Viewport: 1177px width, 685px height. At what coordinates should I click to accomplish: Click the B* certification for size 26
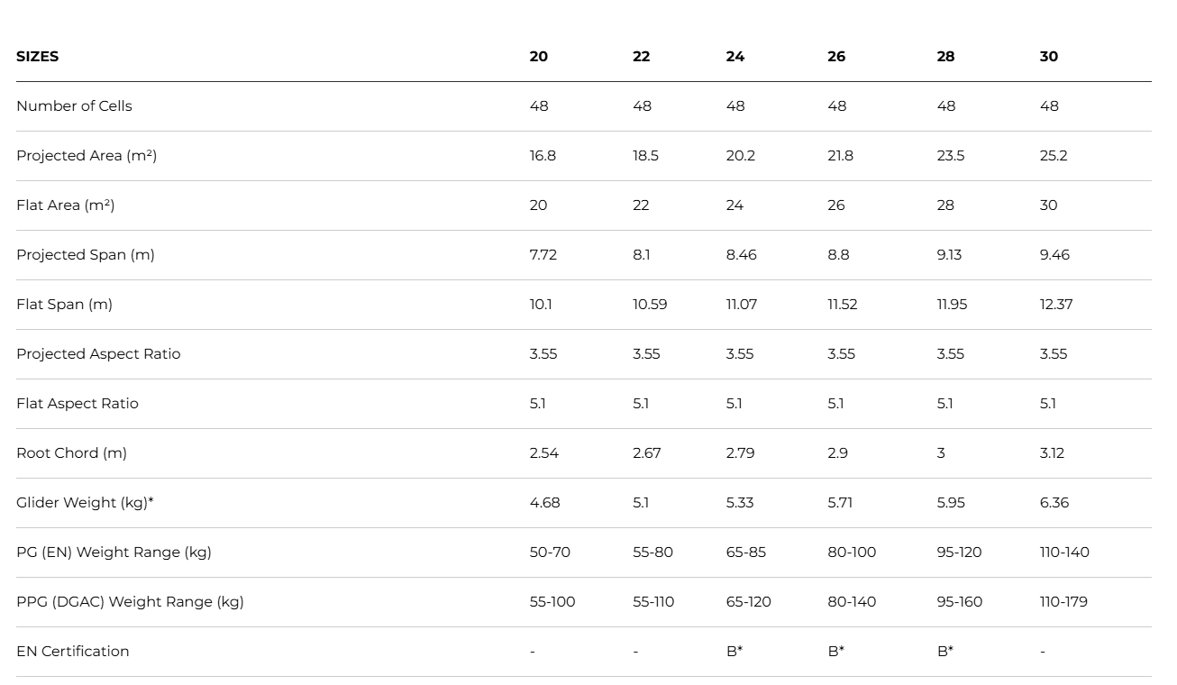click(x=835, y=651)
